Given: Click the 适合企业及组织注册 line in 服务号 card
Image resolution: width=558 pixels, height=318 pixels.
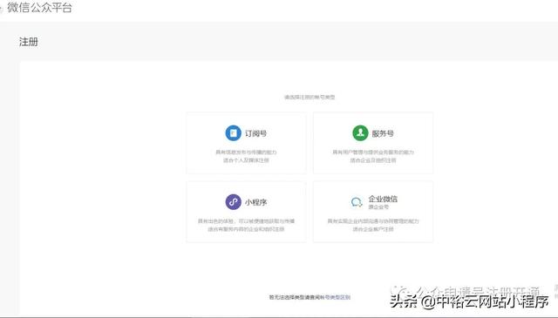Looking at the screenshot, I should 373,160.
